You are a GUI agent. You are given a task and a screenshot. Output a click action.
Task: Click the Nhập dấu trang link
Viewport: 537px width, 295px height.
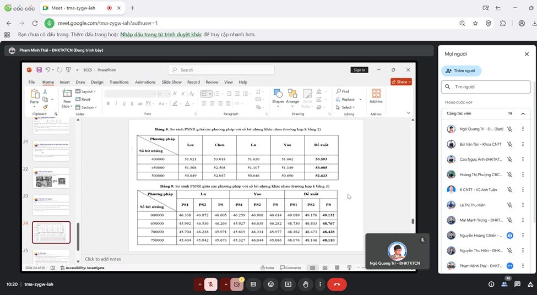click(x=161, y=34)
